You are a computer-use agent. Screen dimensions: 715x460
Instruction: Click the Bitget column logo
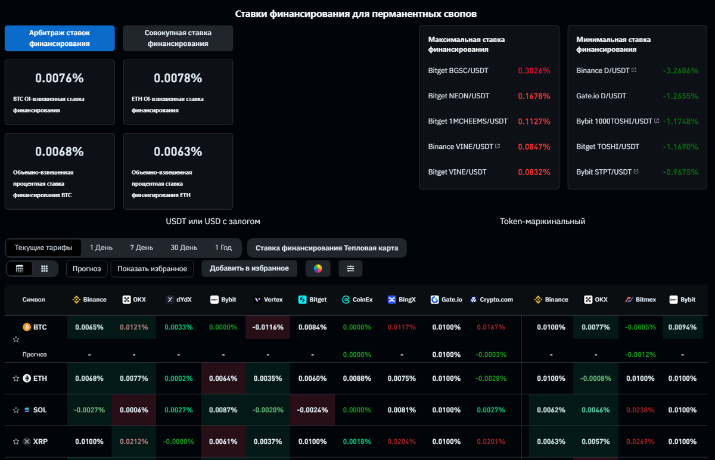tap(303, 300)
